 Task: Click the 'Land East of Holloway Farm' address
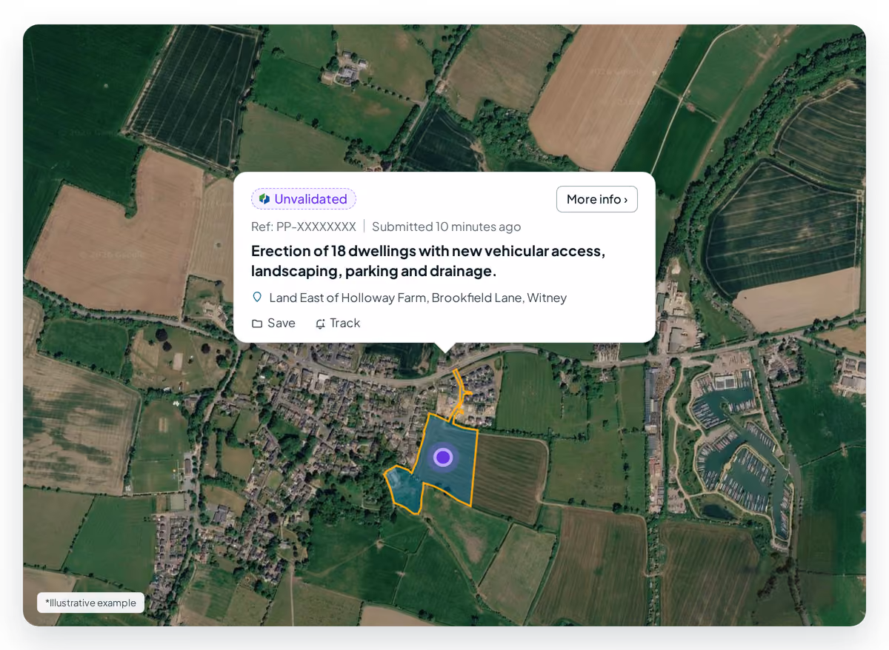pos(418,298)
